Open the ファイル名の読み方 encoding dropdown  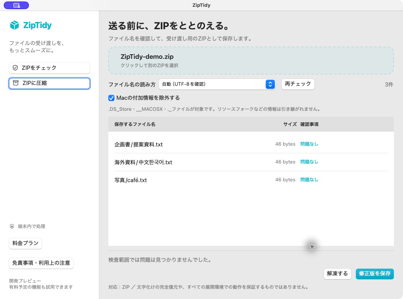click(x=217, y=84)
